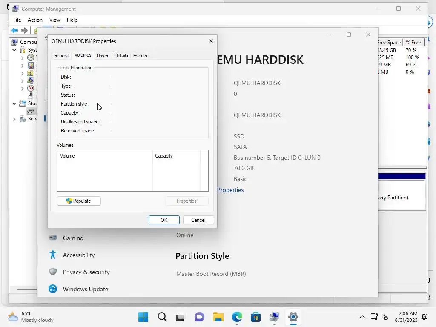Image resolution: width=436 pixels, height=327 pixels.
Task: Open Accessibility in Settings sidebar
Action: point(72,255)
